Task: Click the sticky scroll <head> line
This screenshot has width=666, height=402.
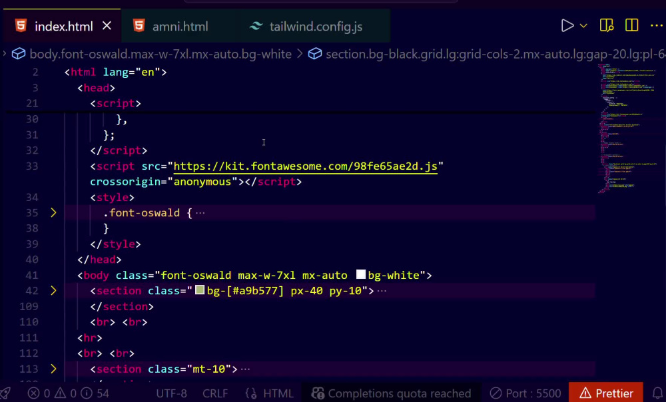Action: point(97,88)
